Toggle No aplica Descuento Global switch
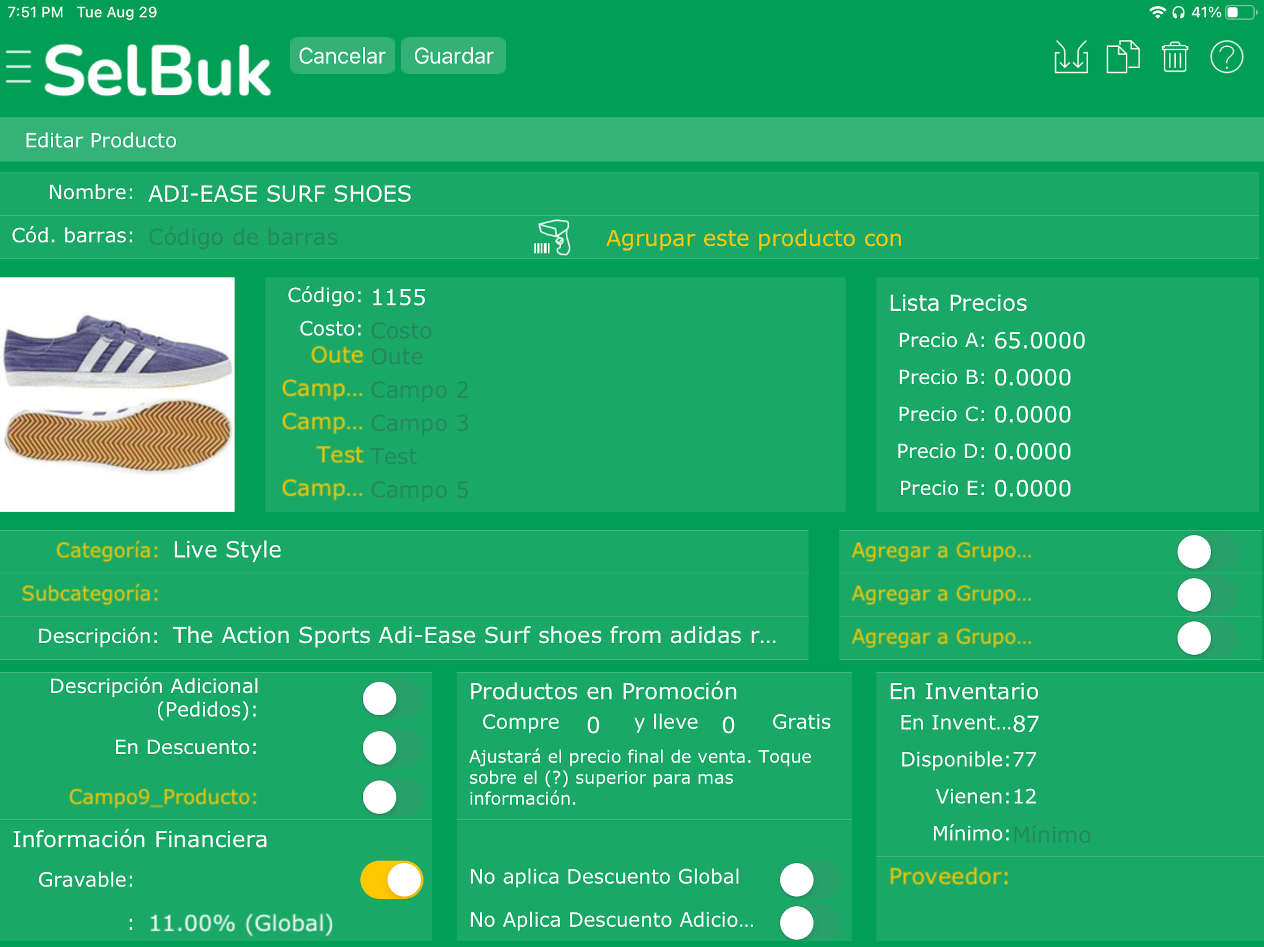 point(810,879)
